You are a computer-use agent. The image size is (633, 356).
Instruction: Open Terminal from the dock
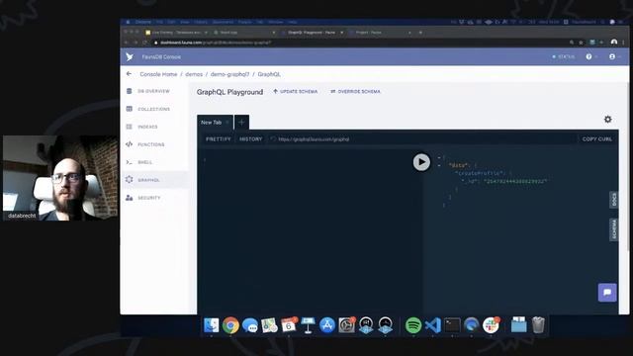[x=452, y=325]
